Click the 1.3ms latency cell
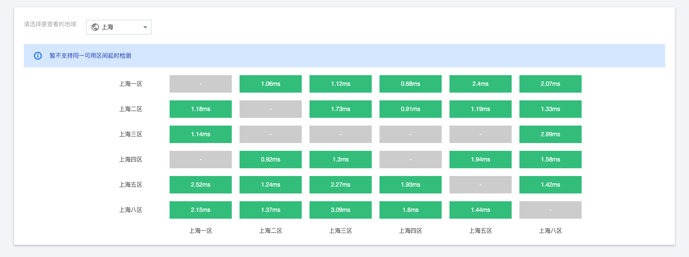Screen dimensions: 689x257 coord(341,160)
